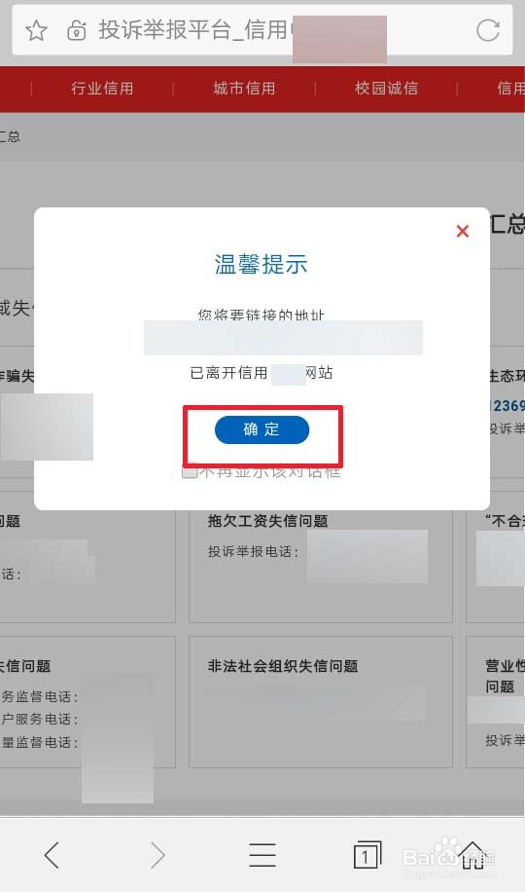Go forward with browser forward arrow
The width and height of the screenshot is (525, 892).
(157, 855)
